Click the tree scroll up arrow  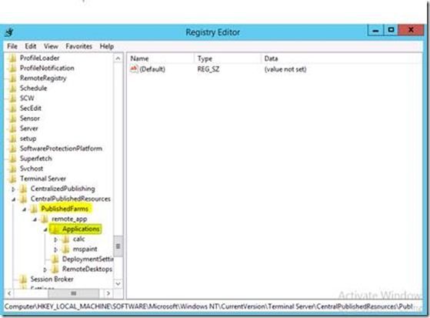click(118, 59)
